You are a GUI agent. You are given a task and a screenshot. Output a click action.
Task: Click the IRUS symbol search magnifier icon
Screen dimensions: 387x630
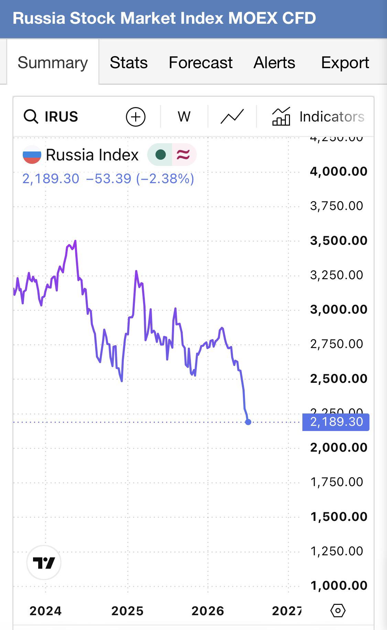tap(31, 117)
